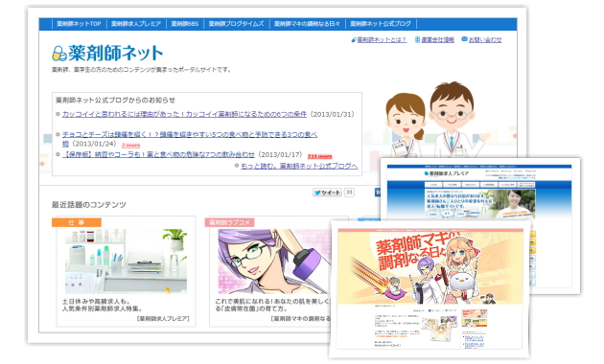Click the pink 薬剤師ラブコメ category label

click(x=229, y=222)
